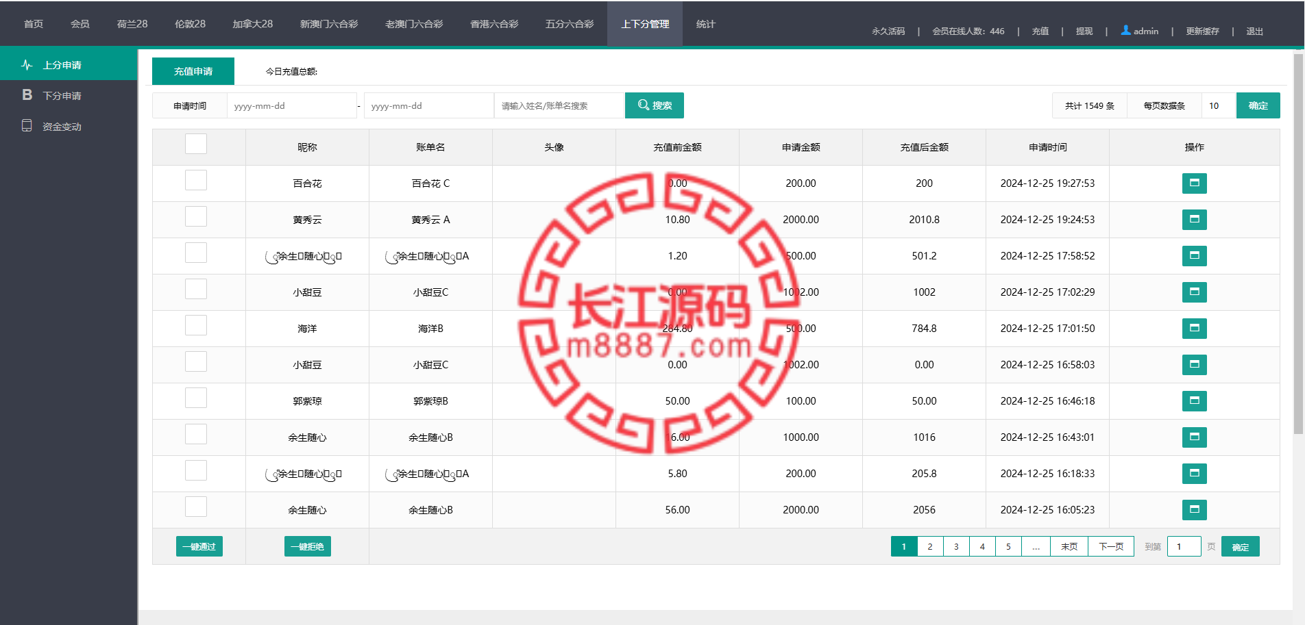
Task: Open action icon for 2024-12-25 17:01:50 row
Action: tap(1194, 329)
